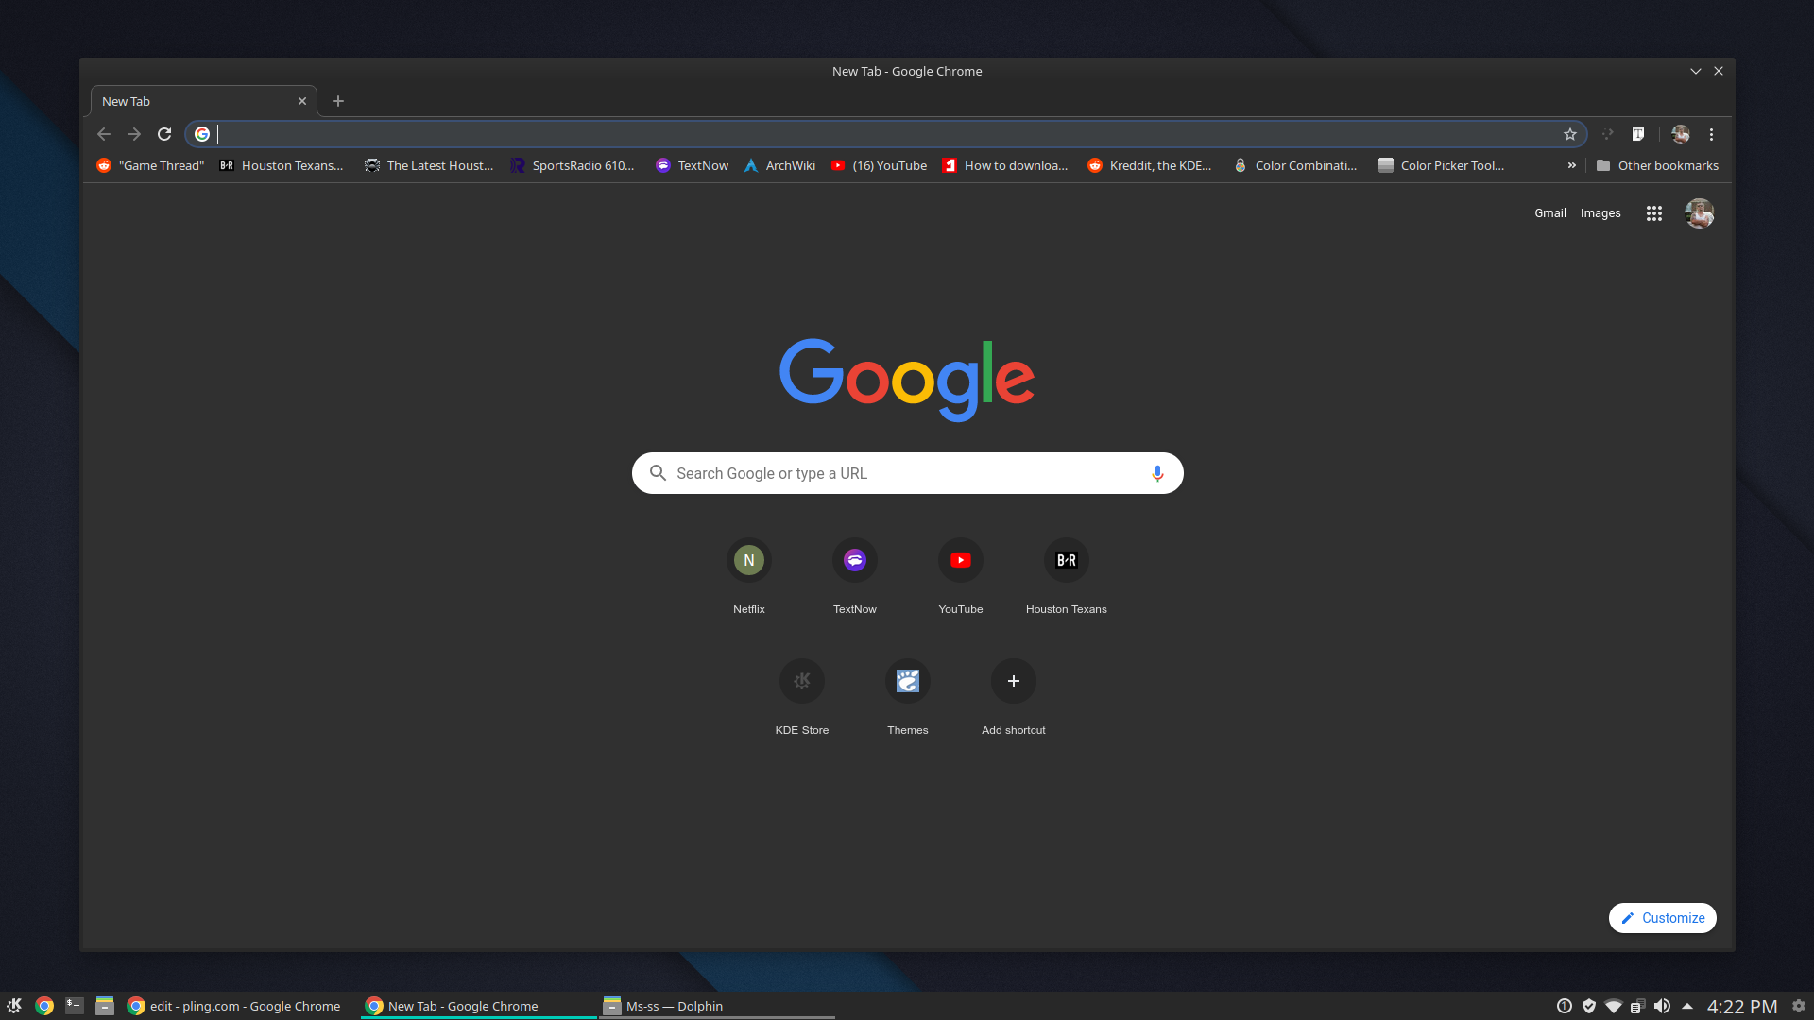Screen dimensions: 1814x1020
Task: Click the clipboard tray icon
Action: [1637, 1006]
